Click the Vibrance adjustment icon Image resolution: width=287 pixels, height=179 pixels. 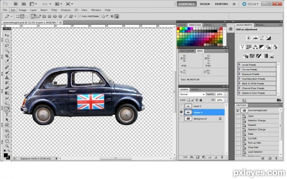242,47
